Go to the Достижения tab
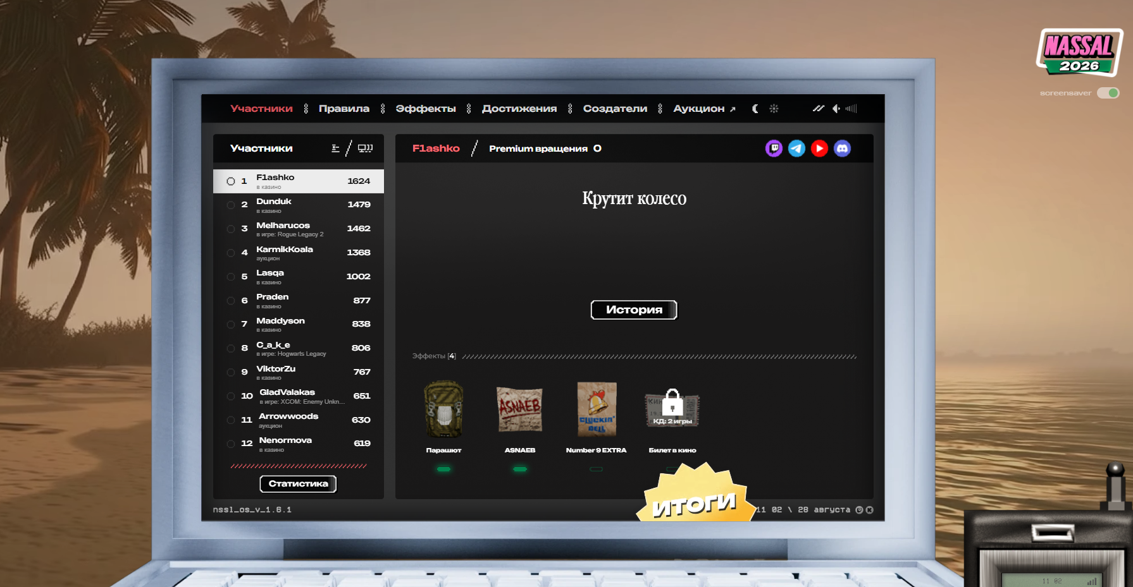The height and width of the screenshot is (587, 1133). [x=519, y=109]
